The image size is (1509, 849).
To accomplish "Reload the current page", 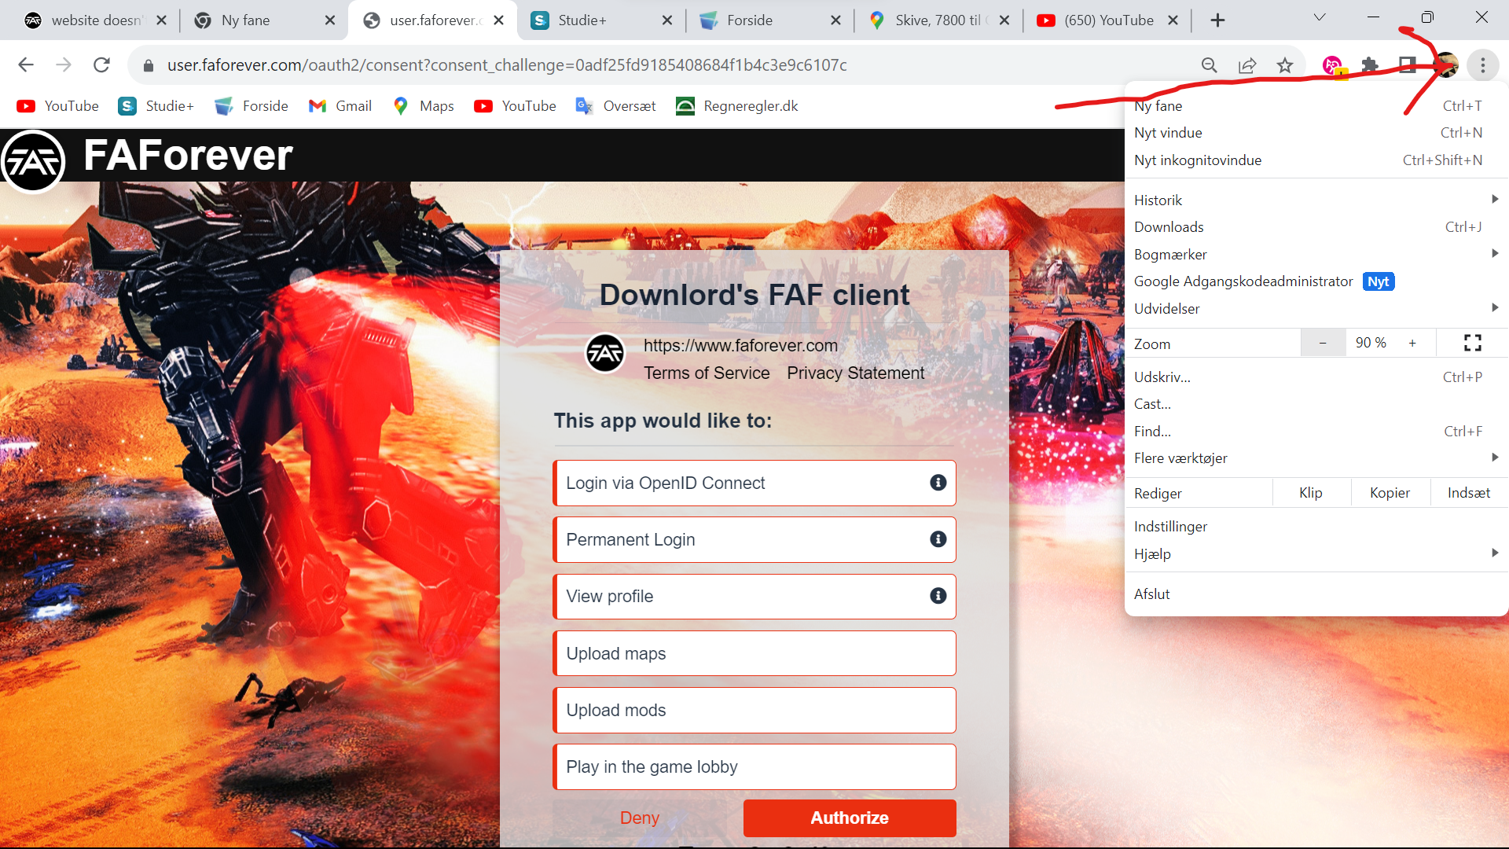I will [x=101, y=65].
